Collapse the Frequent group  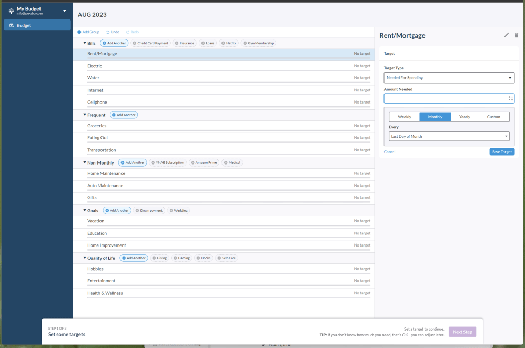click(85, 115)
